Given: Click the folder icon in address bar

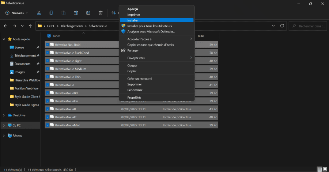Looking at the screenshot, I should pos(39,26).
